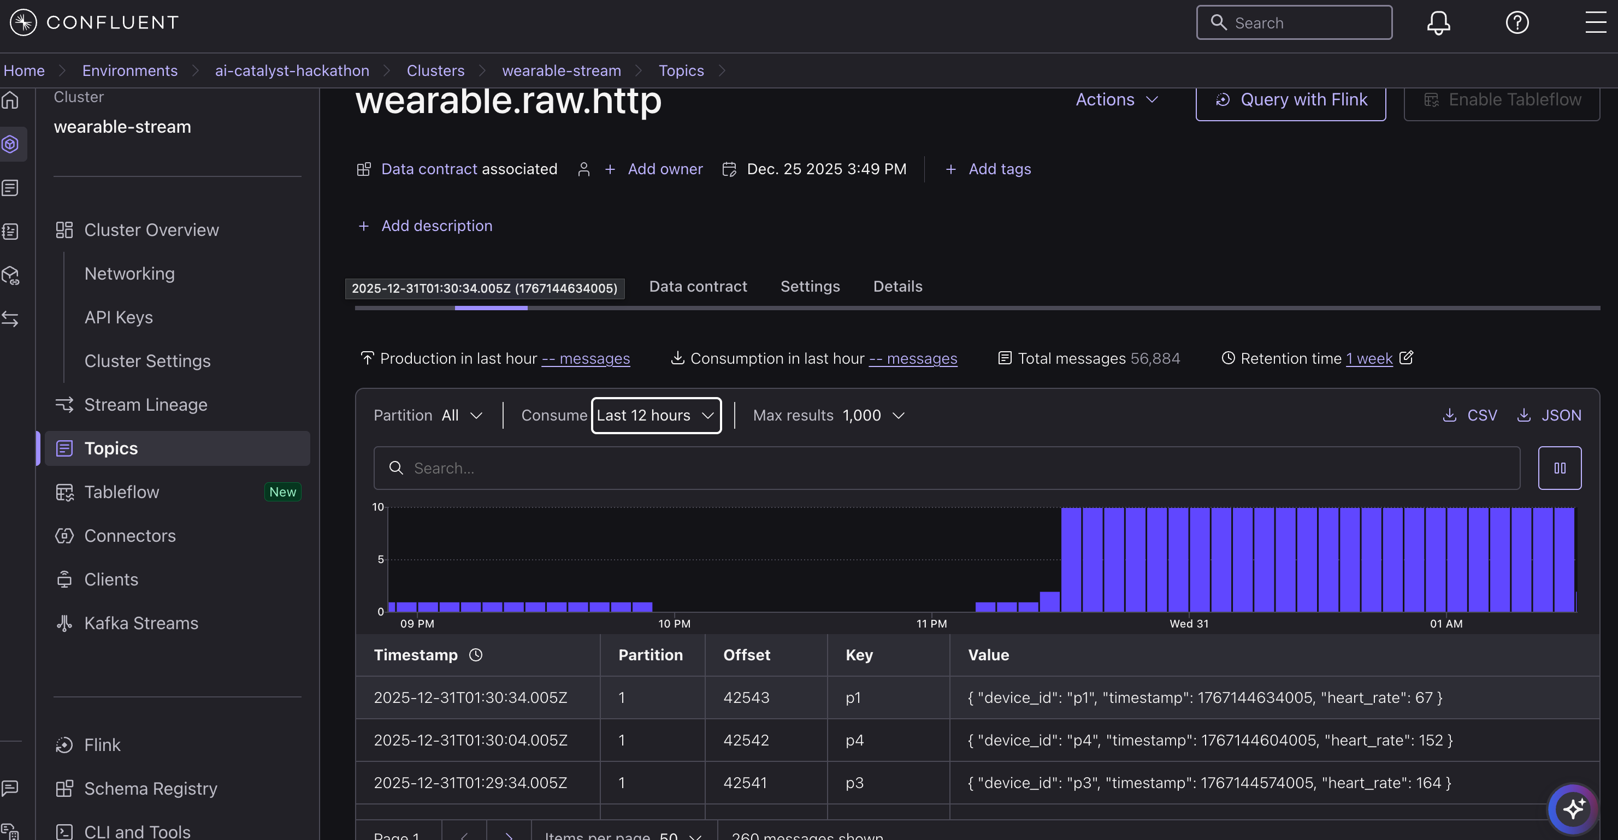The image size is (1618, 840).
Task: Click the Confluent logo icon
Action: (x=23, y=22)
